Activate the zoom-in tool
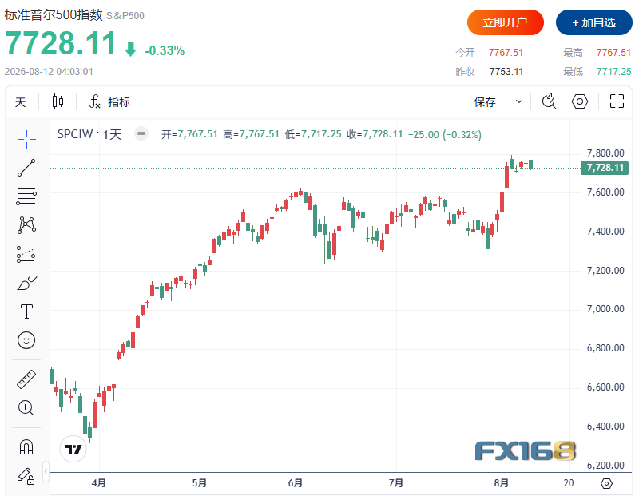This screenshot has height=496, width=639. [26, 407]
